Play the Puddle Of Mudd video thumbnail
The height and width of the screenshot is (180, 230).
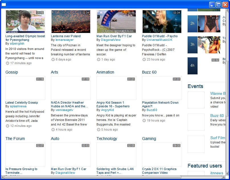click(162, 22)
